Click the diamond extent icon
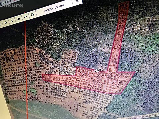Screen dimensions: 159x119 (6, 23)
